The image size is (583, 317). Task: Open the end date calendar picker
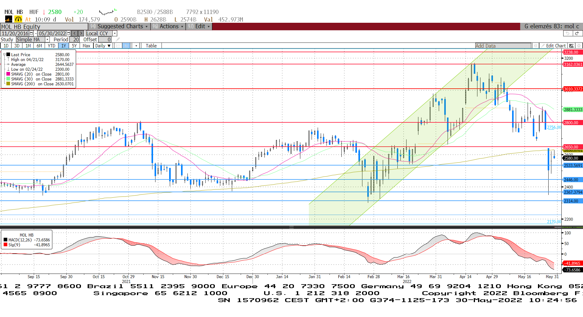pyautogui.click(x=68, y=33)
